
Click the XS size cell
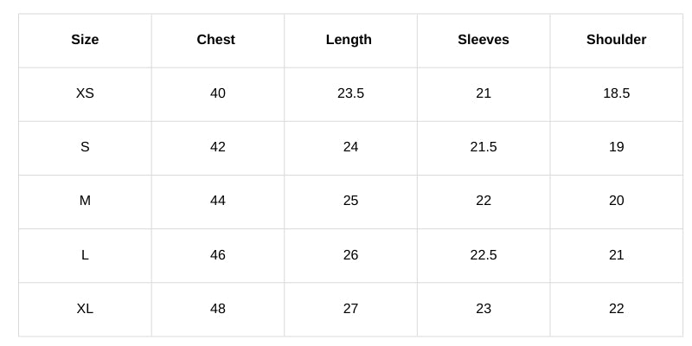[x=85, y=93]
